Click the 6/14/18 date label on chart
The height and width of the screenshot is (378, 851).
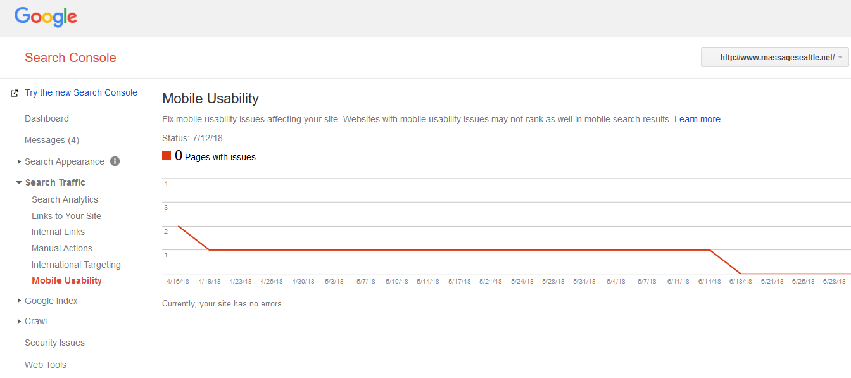point(710,282)
